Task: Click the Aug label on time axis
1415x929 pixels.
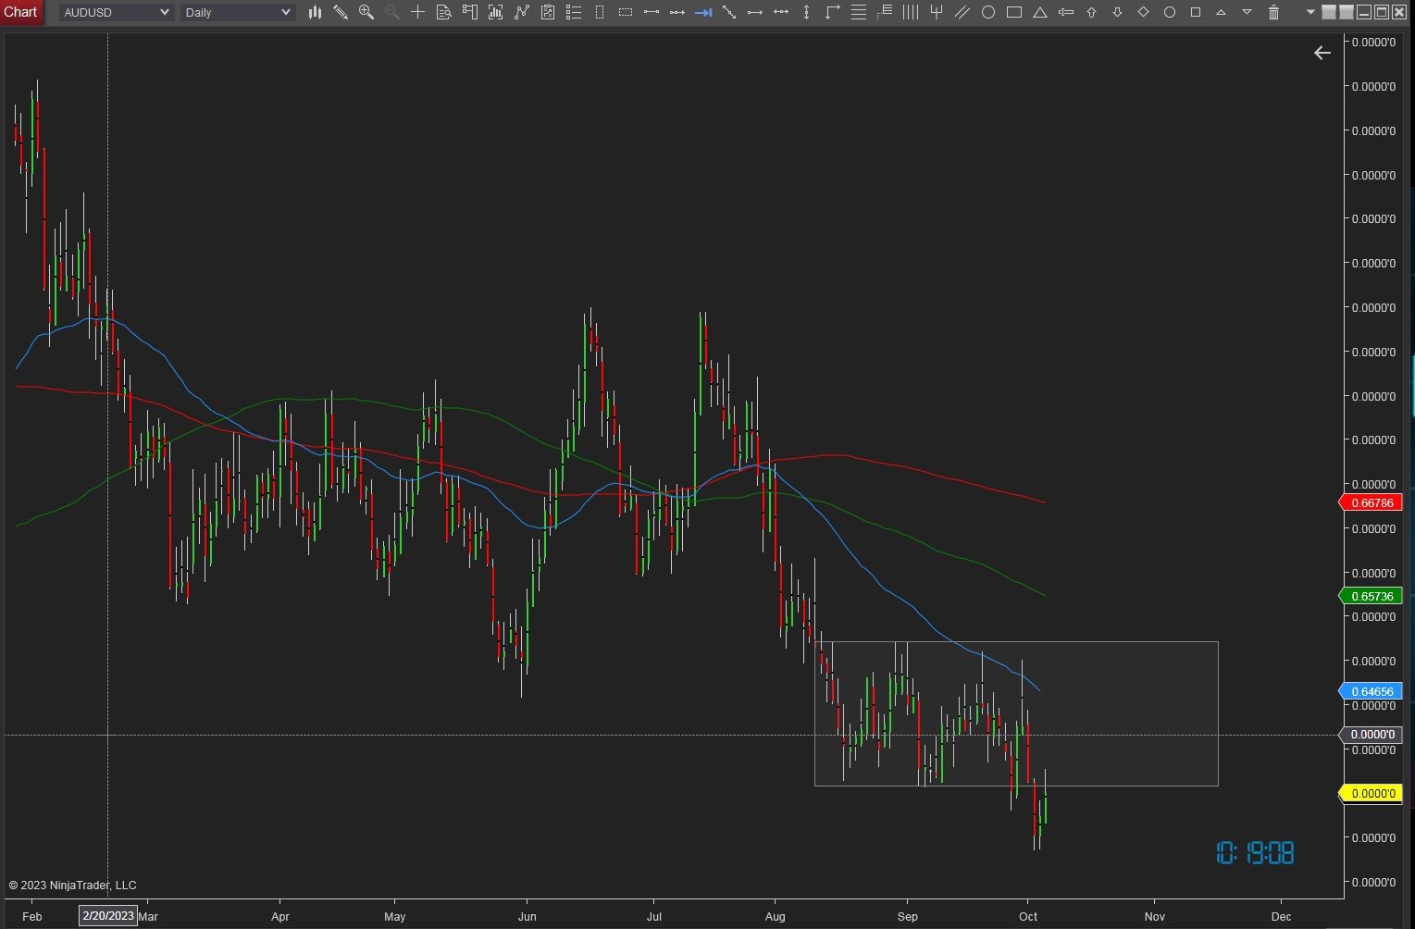Action: 776,917
